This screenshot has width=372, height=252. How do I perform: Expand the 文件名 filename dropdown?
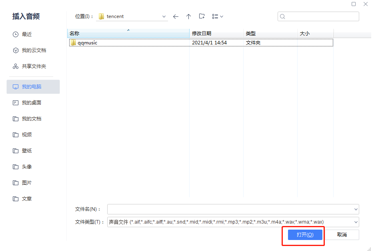[x=356, y=209]
